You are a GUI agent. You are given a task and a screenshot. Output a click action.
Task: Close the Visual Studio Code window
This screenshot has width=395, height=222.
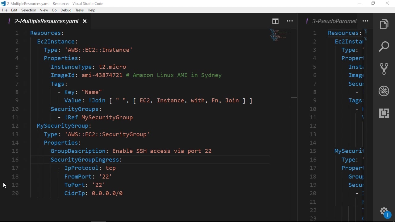[387, 3]
